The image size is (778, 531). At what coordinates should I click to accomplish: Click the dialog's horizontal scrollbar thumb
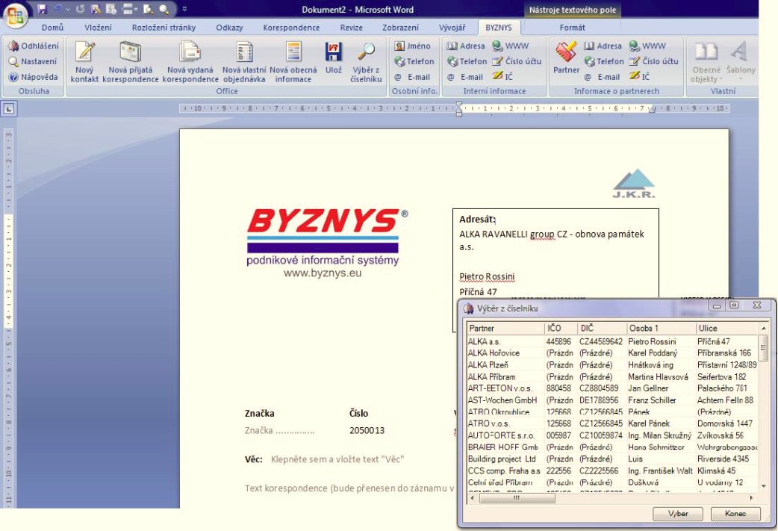tap(517, 497)
